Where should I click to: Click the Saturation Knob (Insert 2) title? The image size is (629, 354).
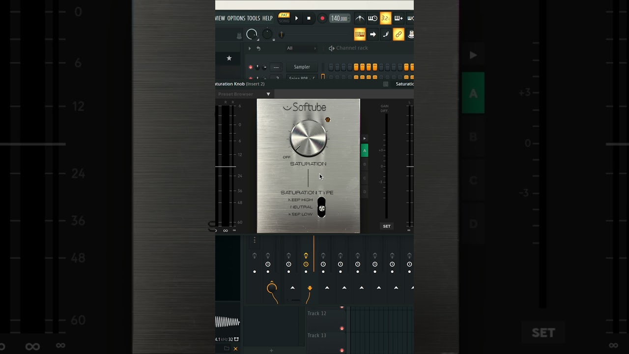pos(240,84)
